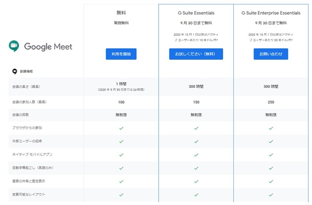Viewport: 312px width, 205px height.
Task: Click free plan checkmark for 変更可能なレイアウト
Action: point(121,195)
